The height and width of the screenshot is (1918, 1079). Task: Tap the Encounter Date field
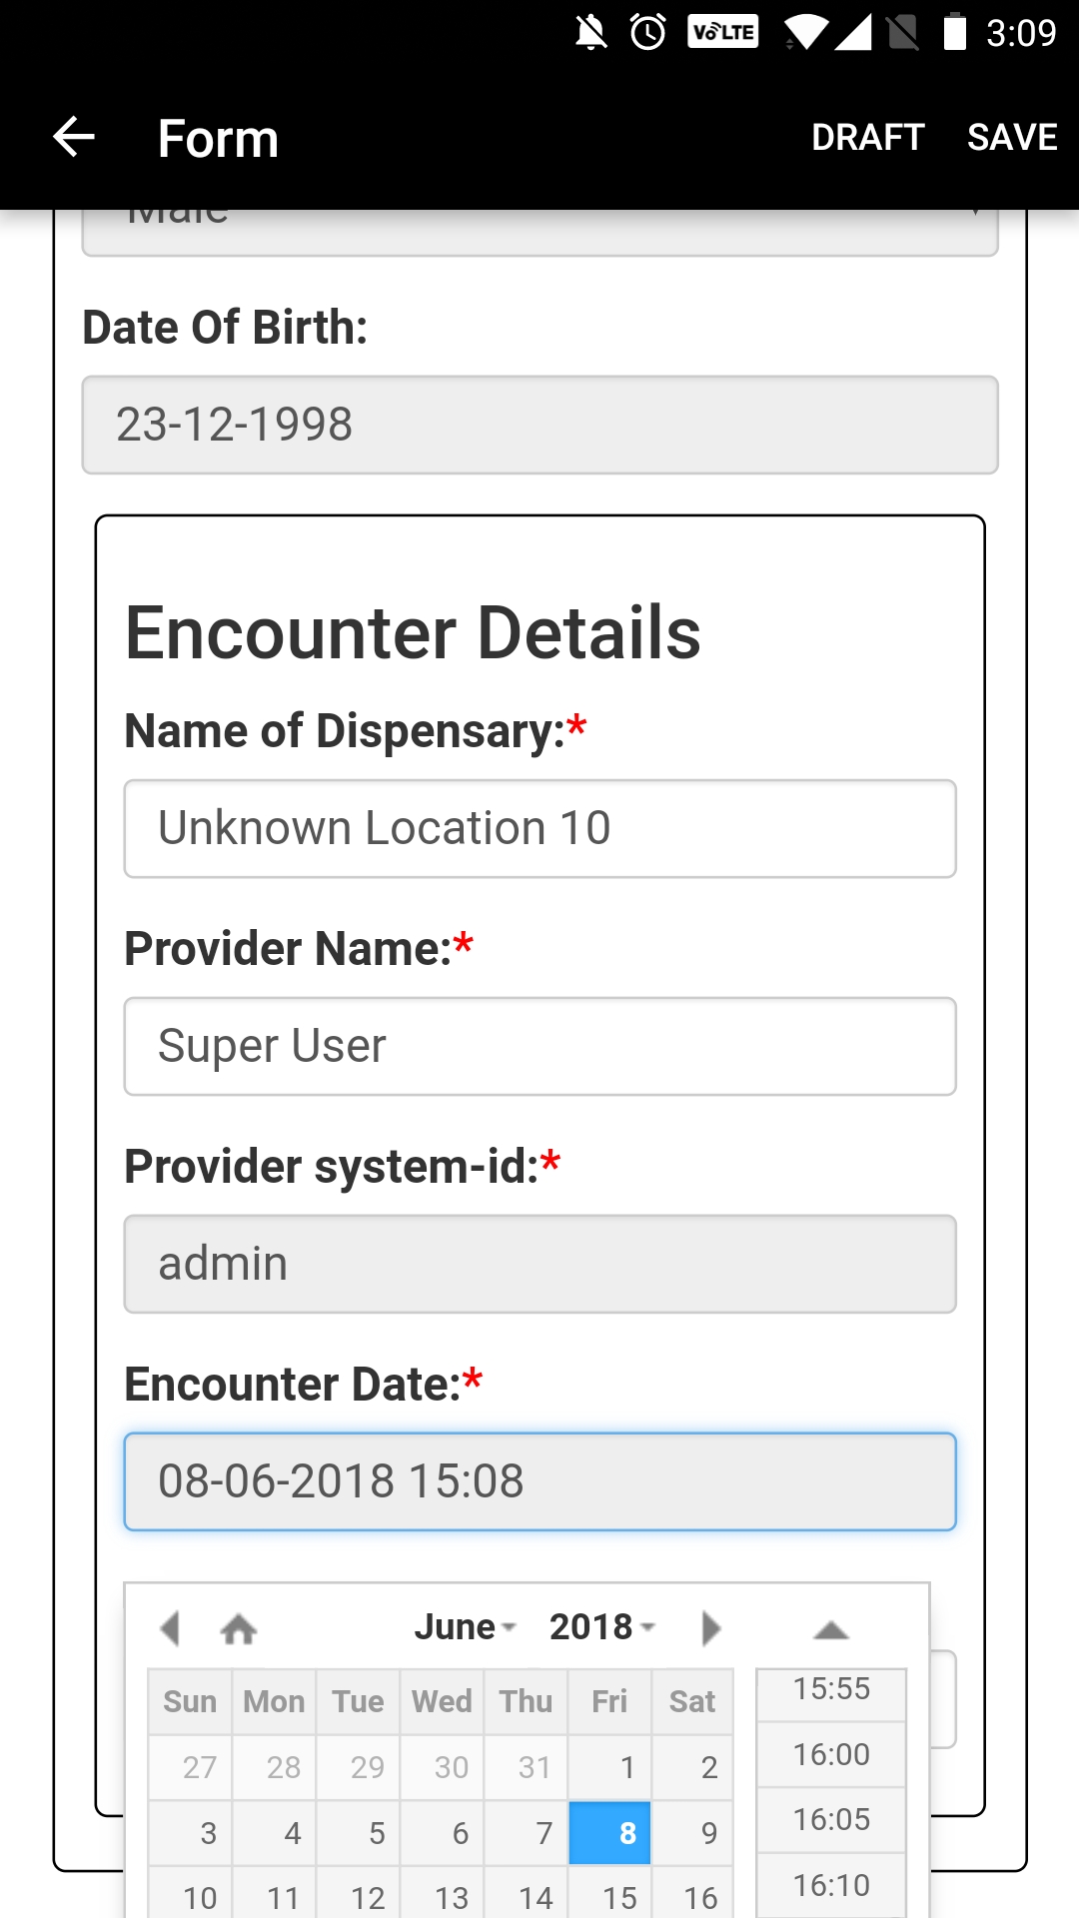point(539,1481)
